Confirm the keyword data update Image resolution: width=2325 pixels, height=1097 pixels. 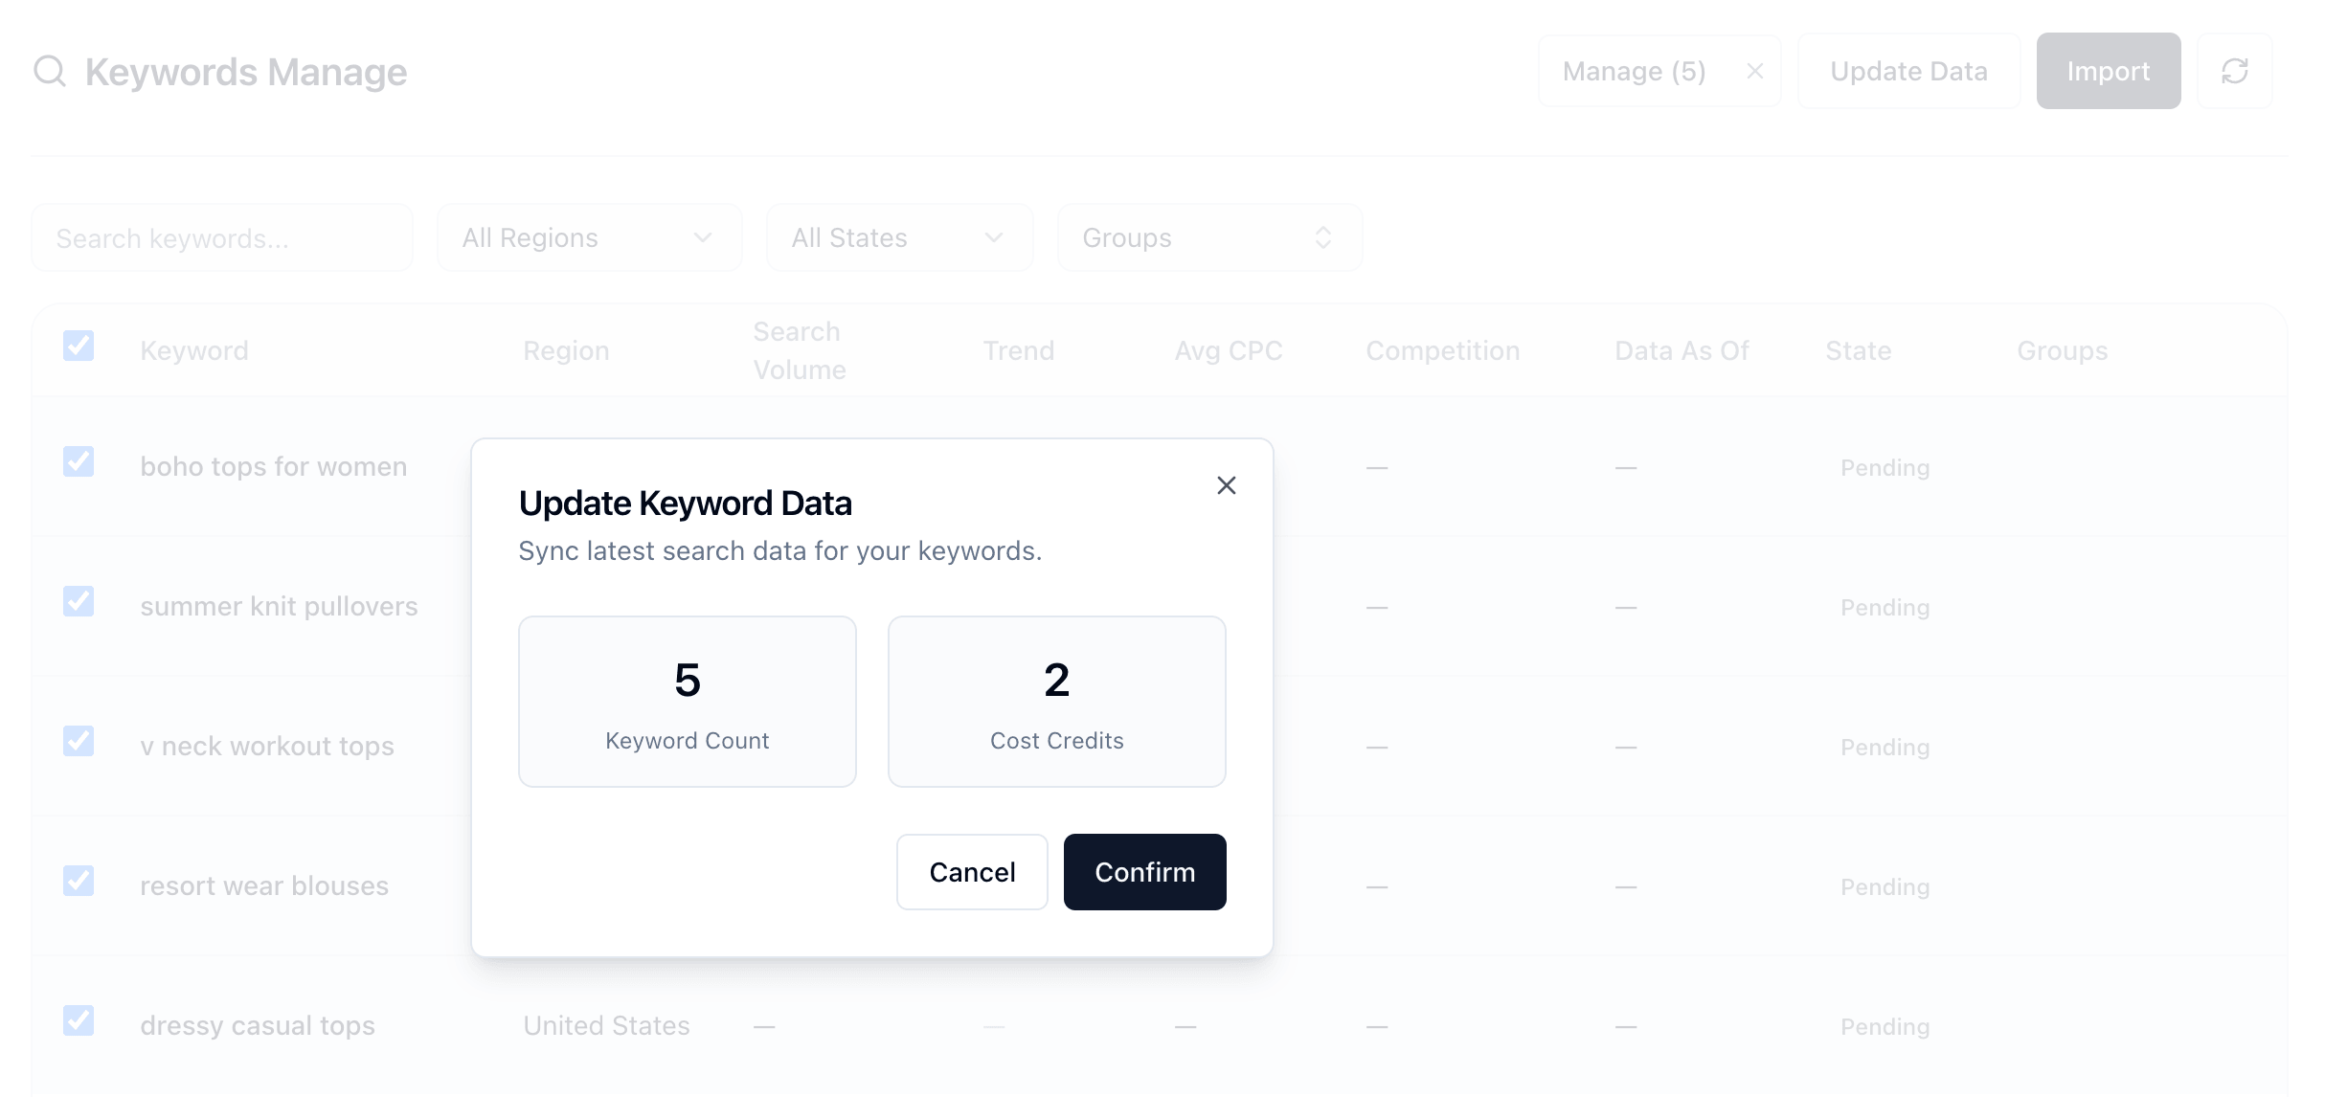click(1144, 872)
